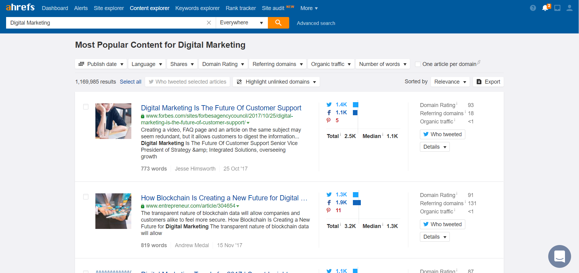Clear the search field with X icon

click(x=209, y=23)
